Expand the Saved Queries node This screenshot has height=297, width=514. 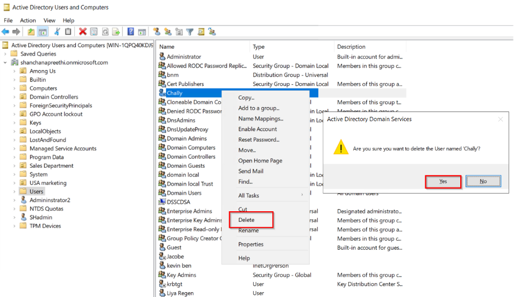click(x=5, y=54)
